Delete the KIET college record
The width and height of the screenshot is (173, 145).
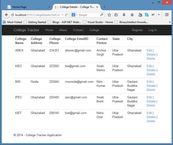click(151, 121)
